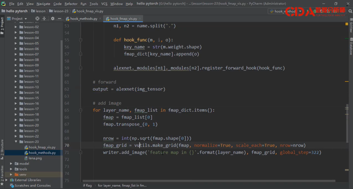Open the Refactor menu
The width and height of the screenshot is (353, 189).
[71, 4]
